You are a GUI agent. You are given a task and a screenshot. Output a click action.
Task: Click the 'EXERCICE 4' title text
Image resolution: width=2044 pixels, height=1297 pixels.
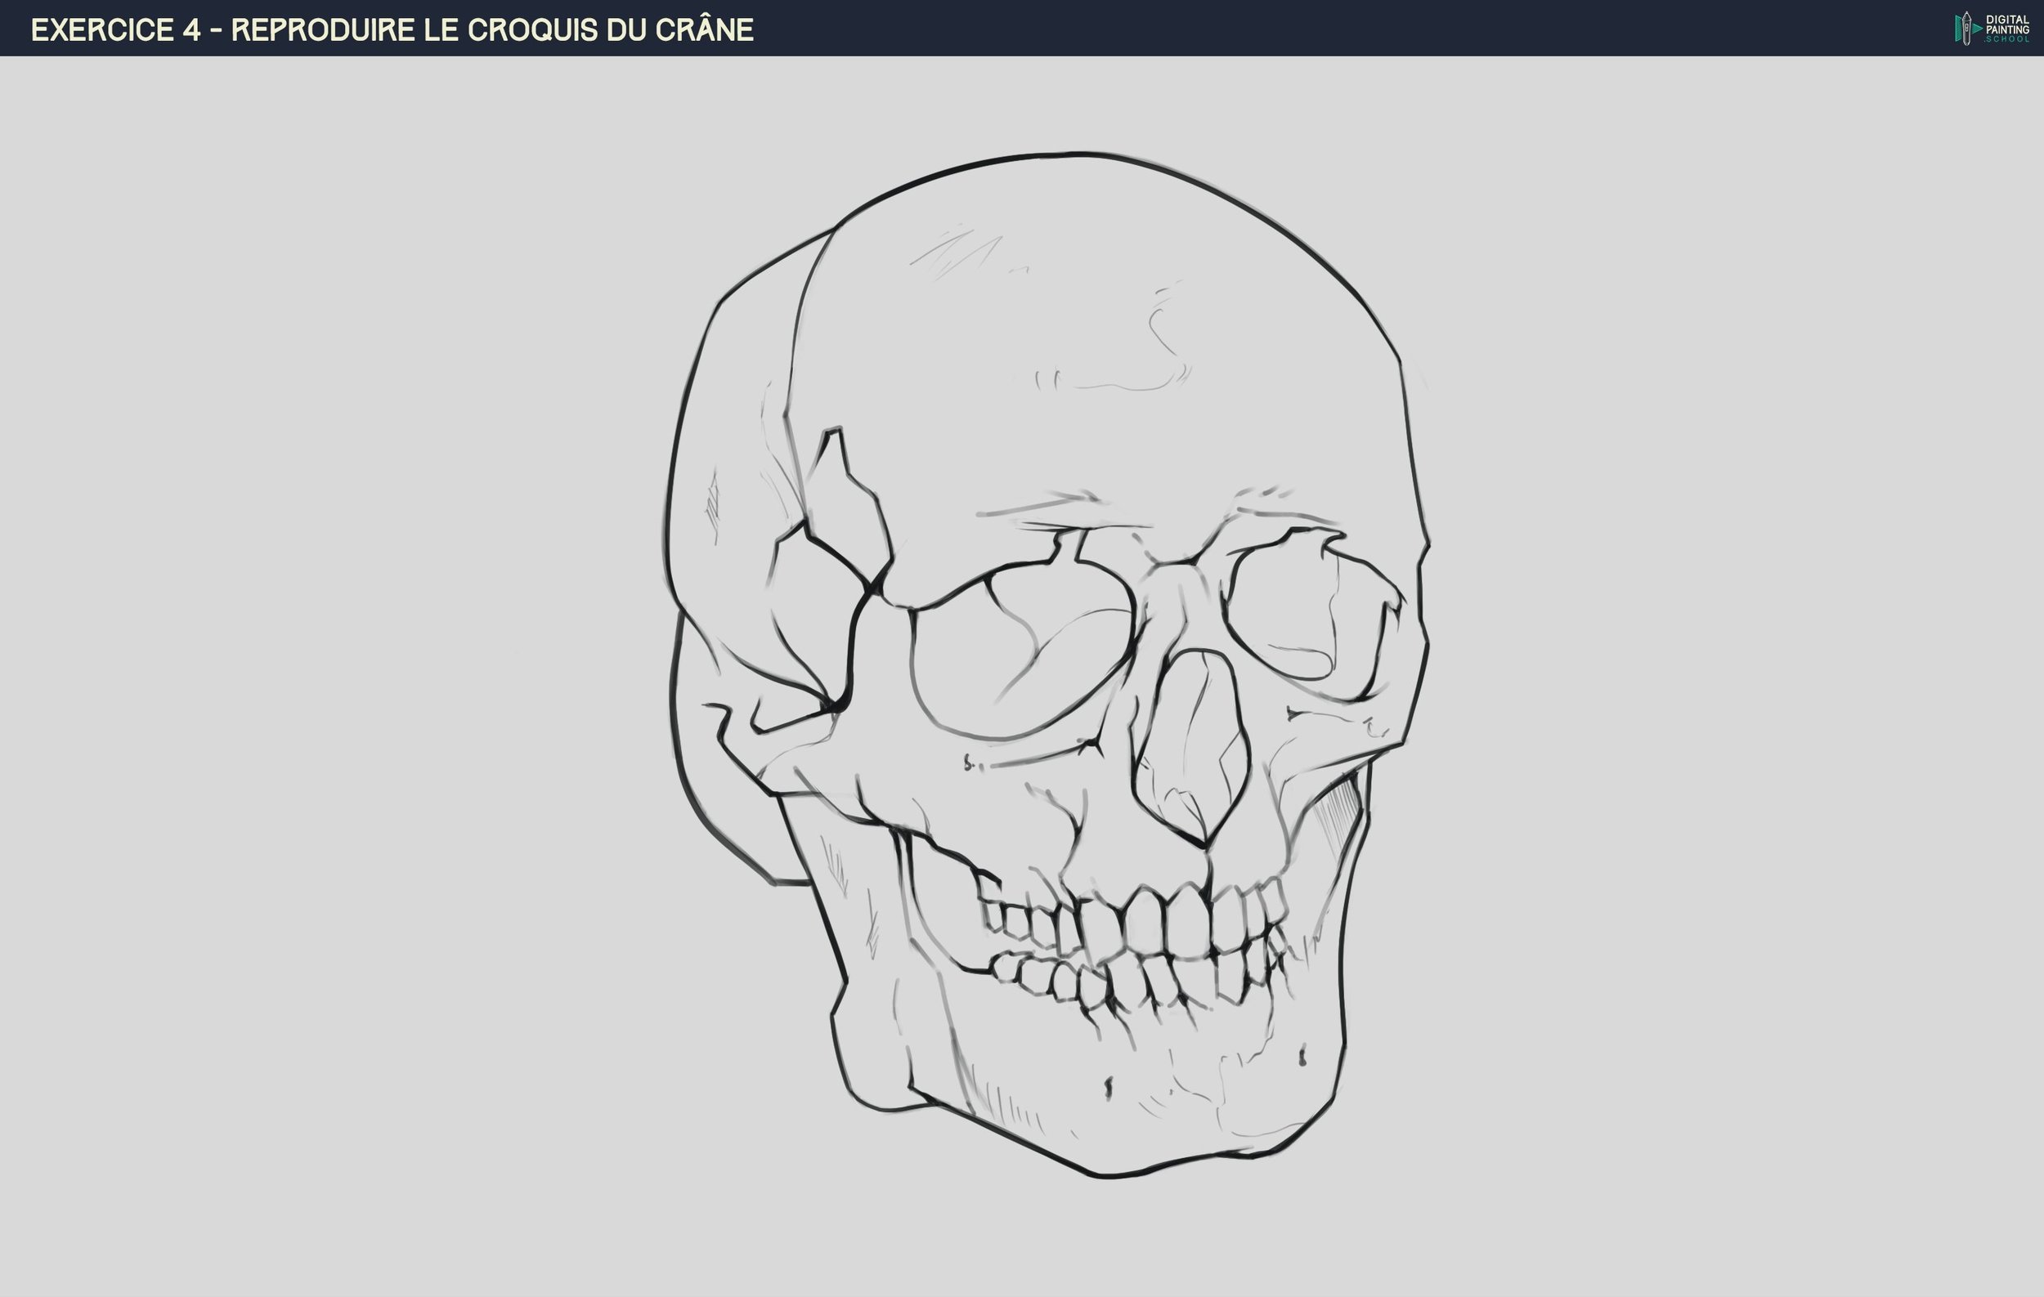pyautogui.click(x=119, y=28)
